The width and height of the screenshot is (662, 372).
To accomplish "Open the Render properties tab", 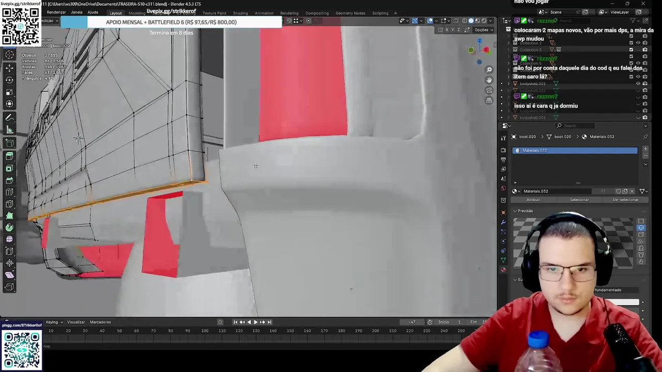I will [503, 150].
